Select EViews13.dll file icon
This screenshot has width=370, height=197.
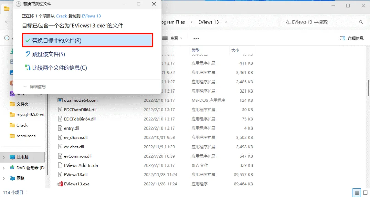[60, 175]
